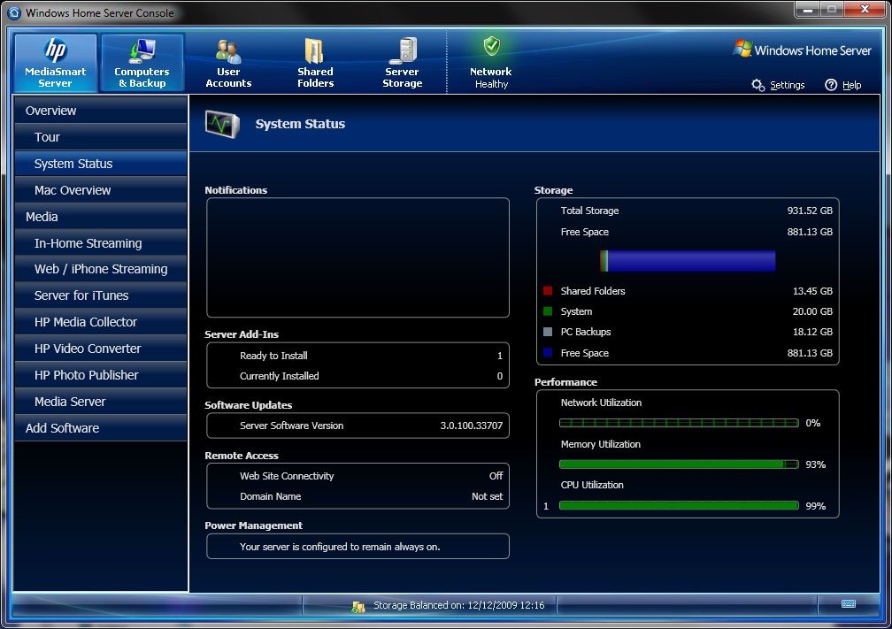Screen dimensions: 892x629
Task: Click the Network Utilization meter
Action: 679,423
